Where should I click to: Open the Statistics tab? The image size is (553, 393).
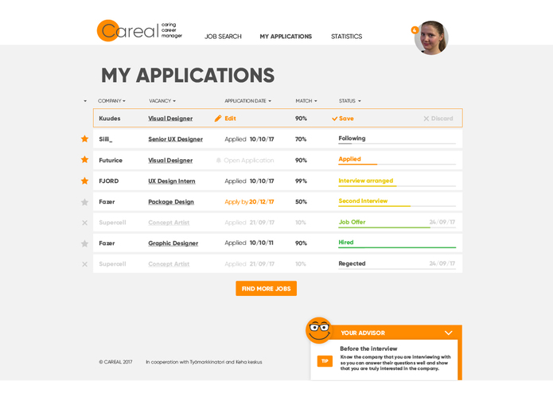pyautogui.click(x=346, y=37)
